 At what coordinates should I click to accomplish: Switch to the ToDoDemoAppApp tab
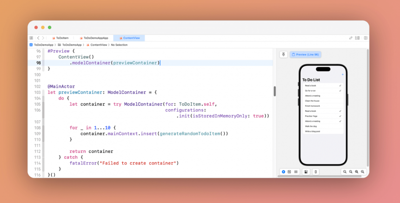pos(93,38)
